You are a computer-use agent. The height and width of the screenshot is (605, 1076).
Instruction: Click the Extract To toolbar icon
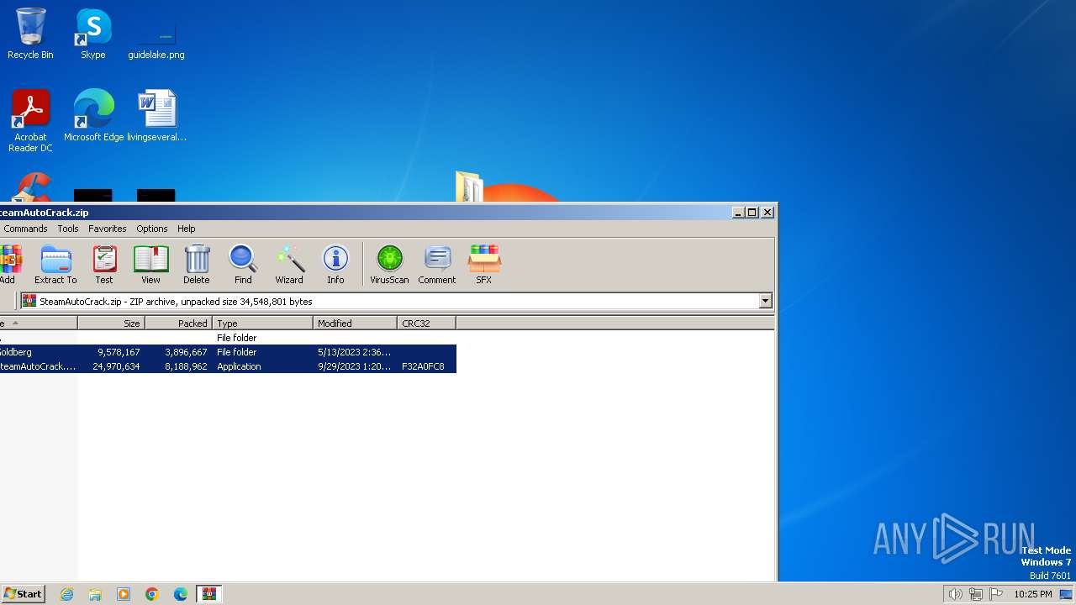point(55,265)
